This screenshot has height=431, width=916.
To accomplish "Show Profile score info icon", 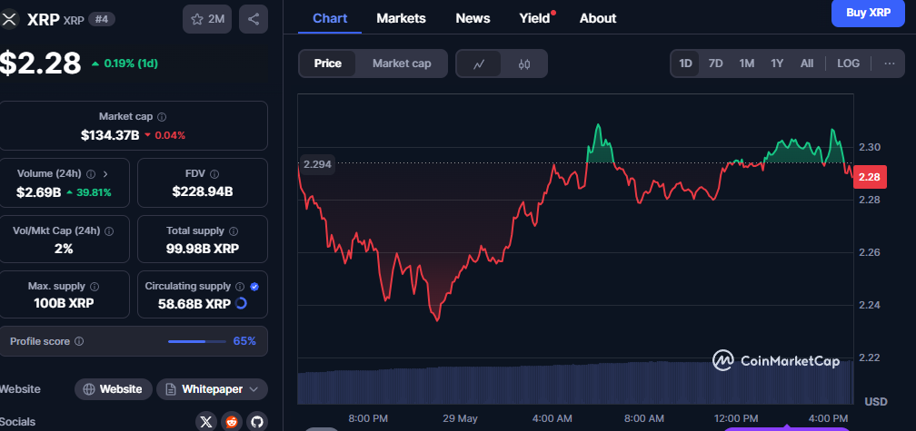I will [x=79, y=341].
